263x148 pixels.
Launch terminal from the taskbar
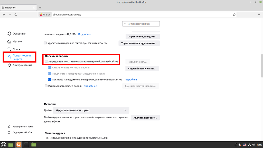coord(26,145)
